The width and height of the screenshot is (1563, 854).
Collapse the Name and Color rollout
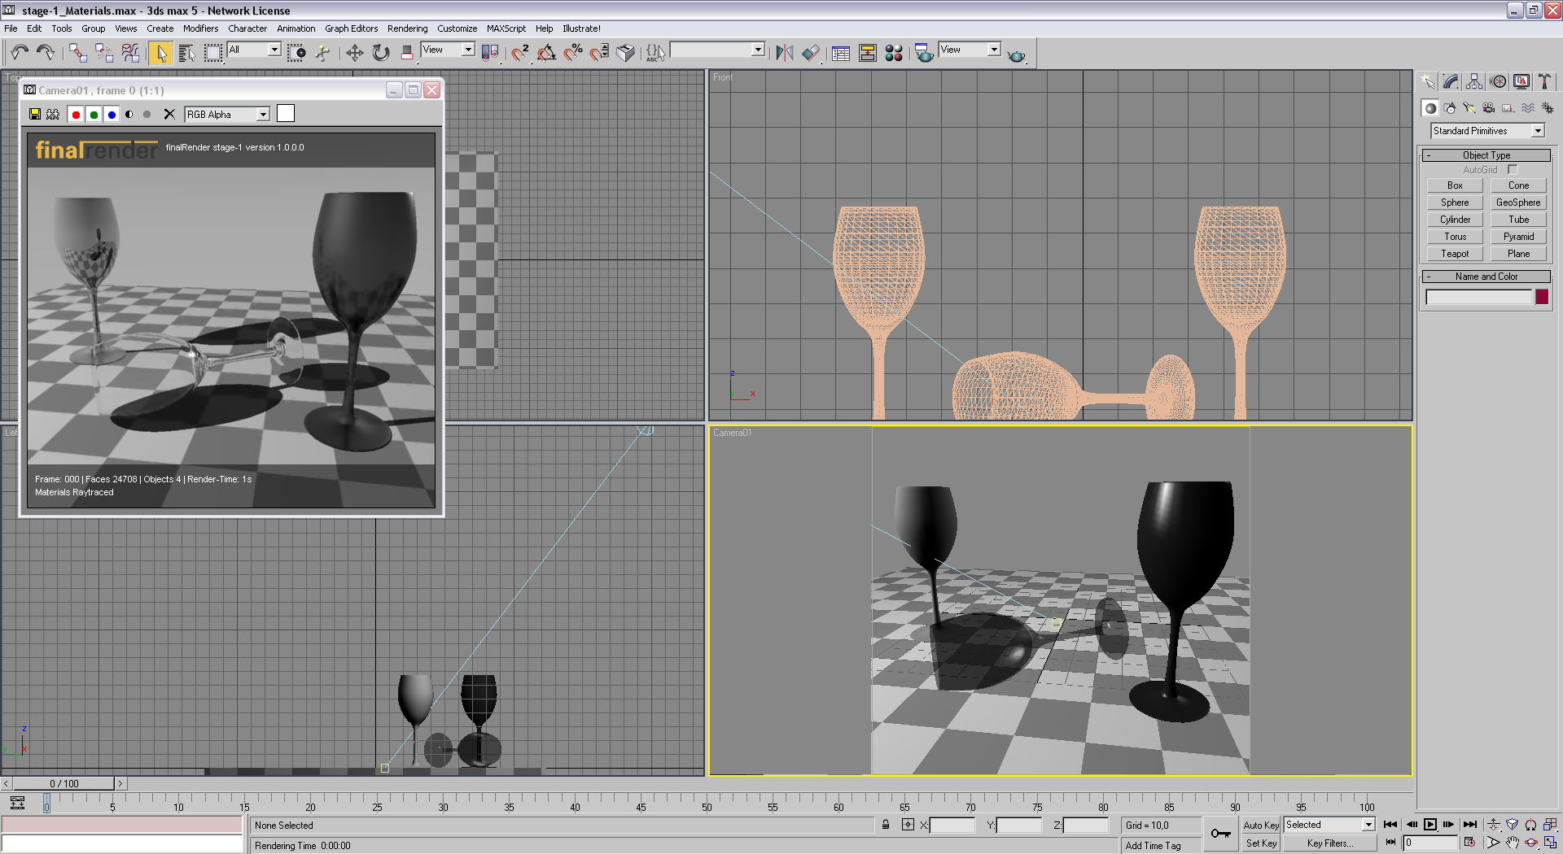pos(1486,277)
